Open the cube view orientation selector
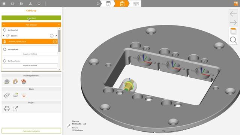The image size is (240, 135). [x=233, y=31]
